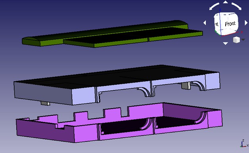This screenshot has height=153, width=249.
Task: Open the navigation cube dropdown menu arrow
Action: [x=243, y=40]
